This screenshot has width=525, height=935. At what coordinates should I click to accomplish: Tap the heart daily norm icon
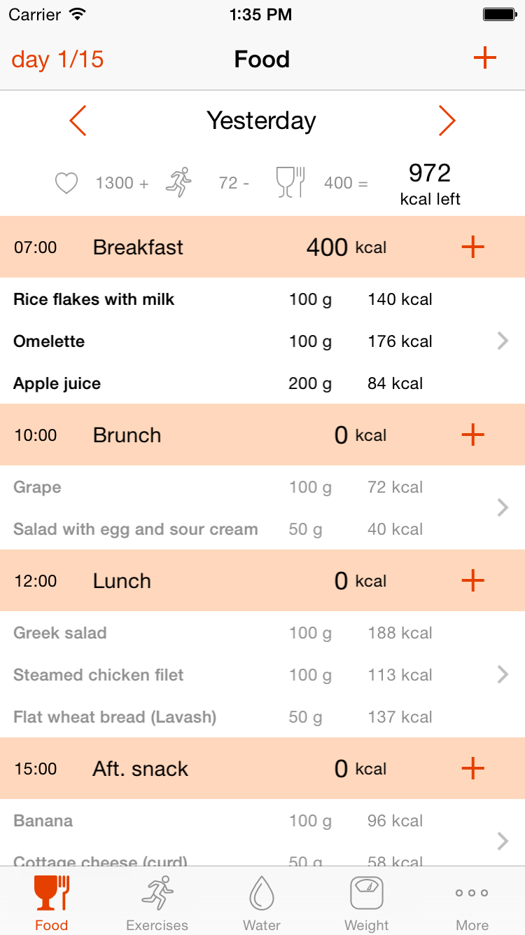(66, 184)
